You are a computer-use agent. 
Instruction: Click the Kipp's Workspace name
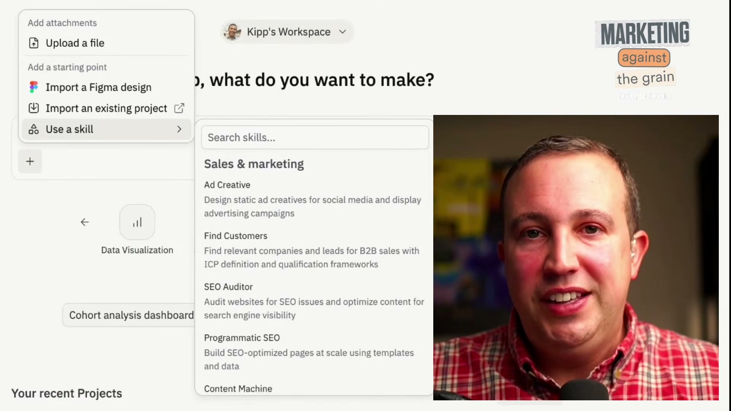(x=289, y=32)
